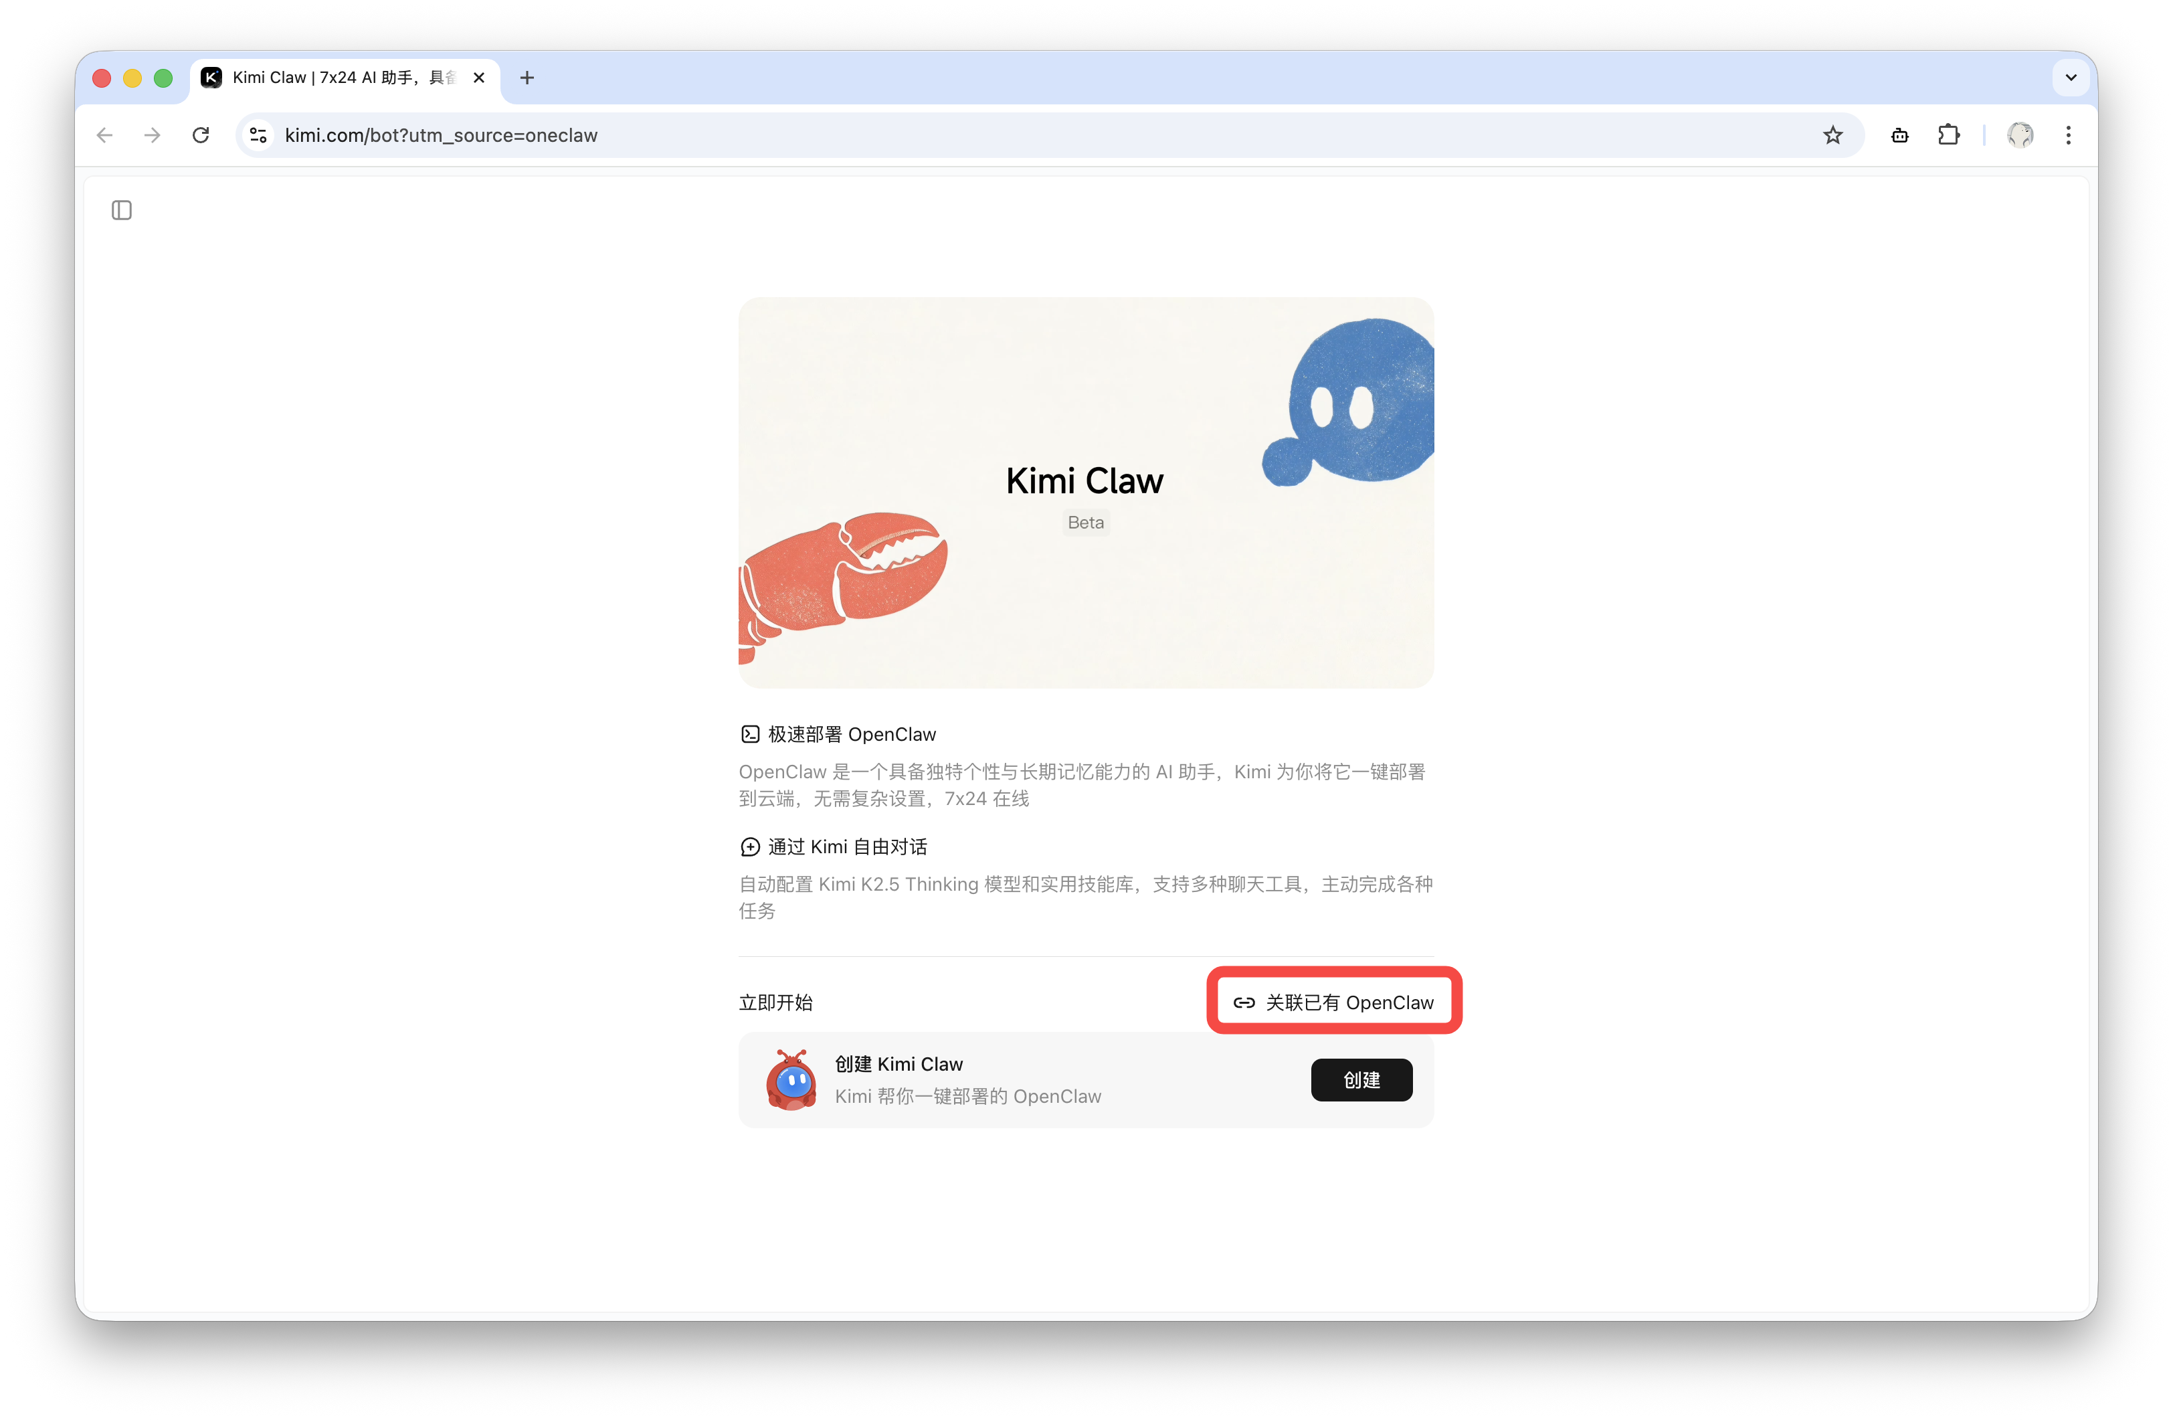Open the Chrome three-dot menu
Screen dimensions: 2173x1420
2069,135
